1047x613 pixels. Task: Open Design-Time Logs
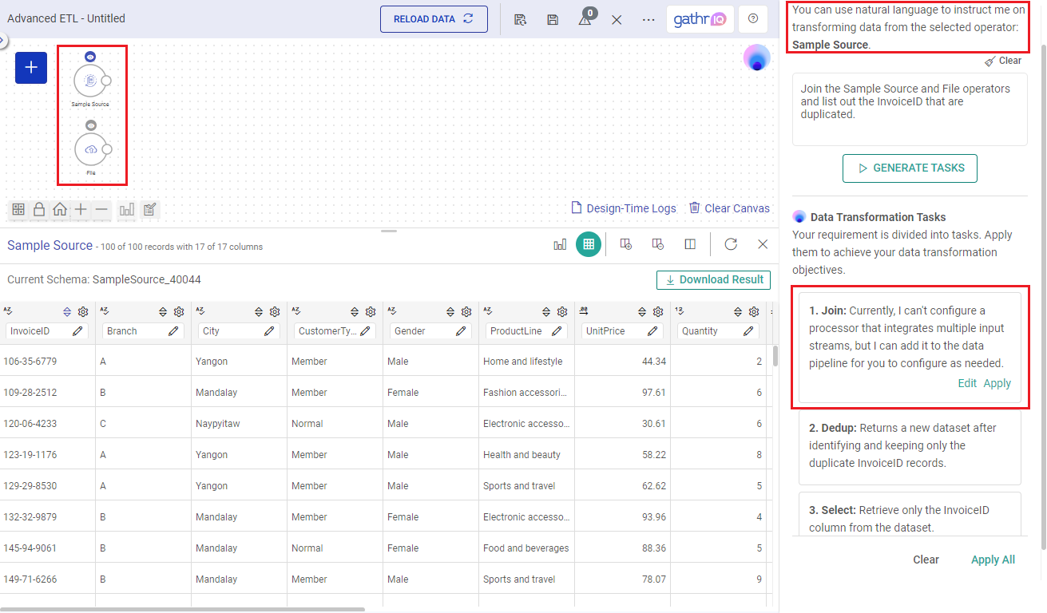click(623, 208)
